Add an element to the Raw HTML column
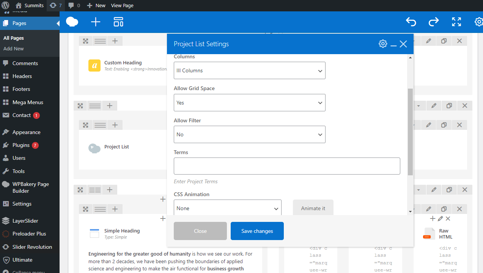Screen dimensions: 483x273 click(433, 218)
